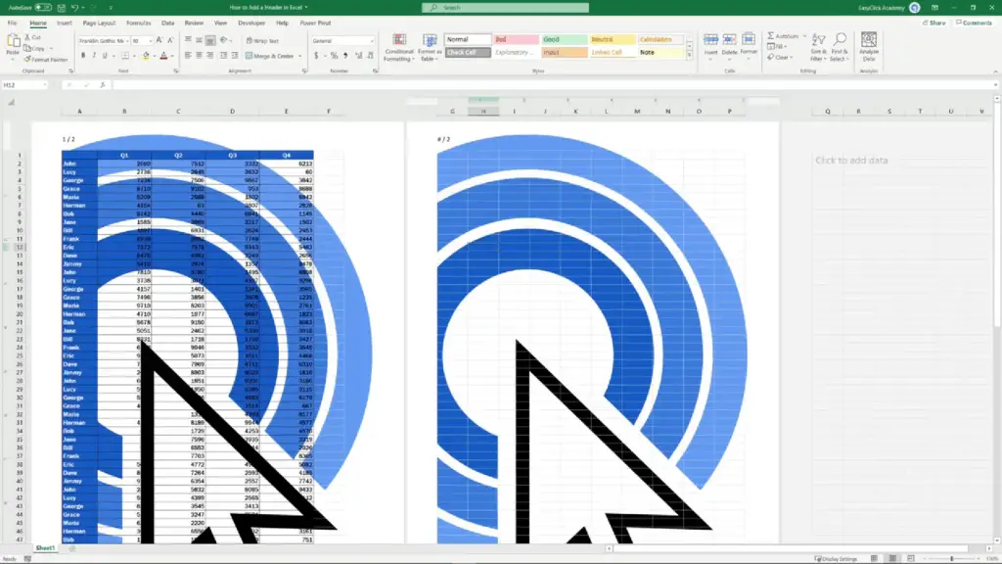Open the Merge & Center dropdown arrow
This screenshot has height=564, width=1002.
299,56
